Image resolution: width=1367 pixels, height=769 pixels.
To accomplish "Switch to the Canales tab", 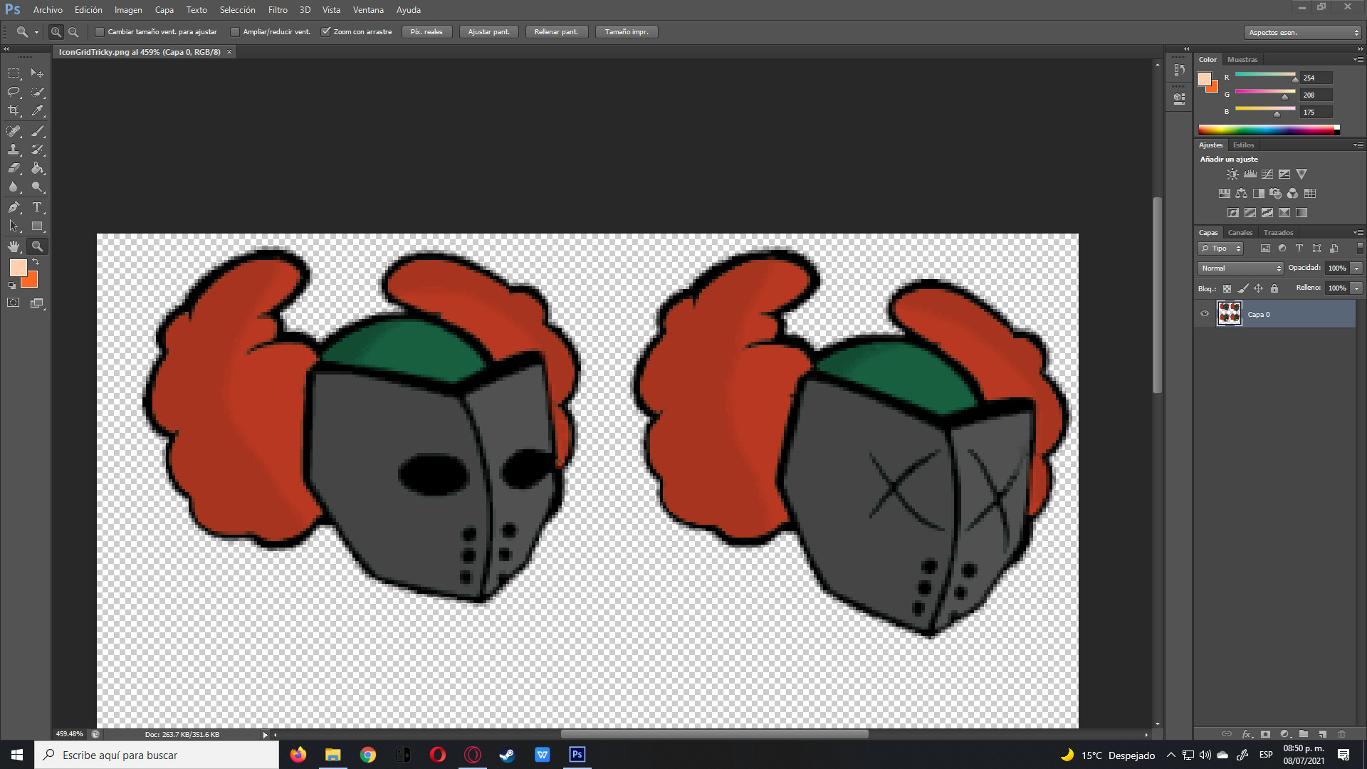I will [1240, 233].
